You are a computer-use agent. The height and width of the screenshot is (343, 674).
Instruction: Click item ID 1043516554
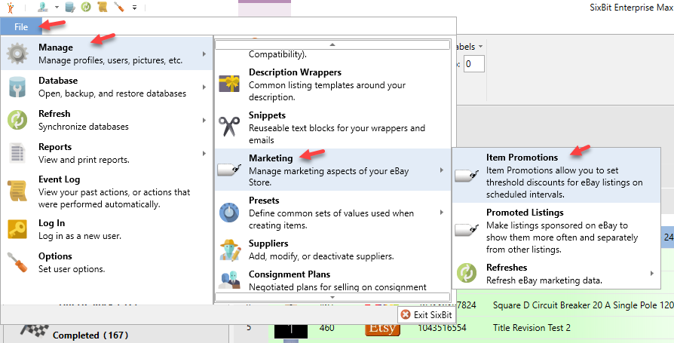tap(442, 327)
